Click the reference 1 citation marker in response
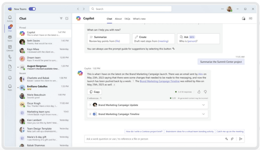This screenshot has width=260, height=150. click(x=133, y=81)
